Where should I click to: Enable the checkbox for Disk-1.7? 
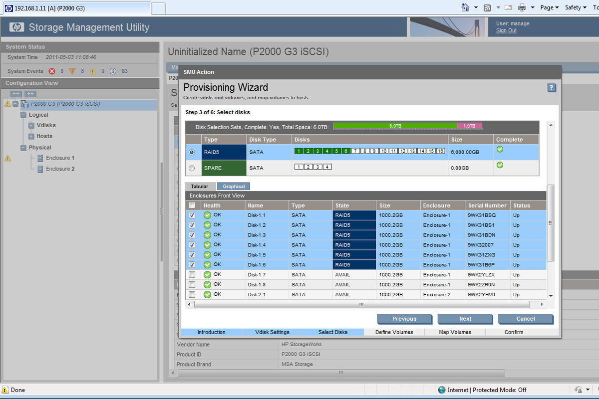pyautogui.click(x=191, y=274)
